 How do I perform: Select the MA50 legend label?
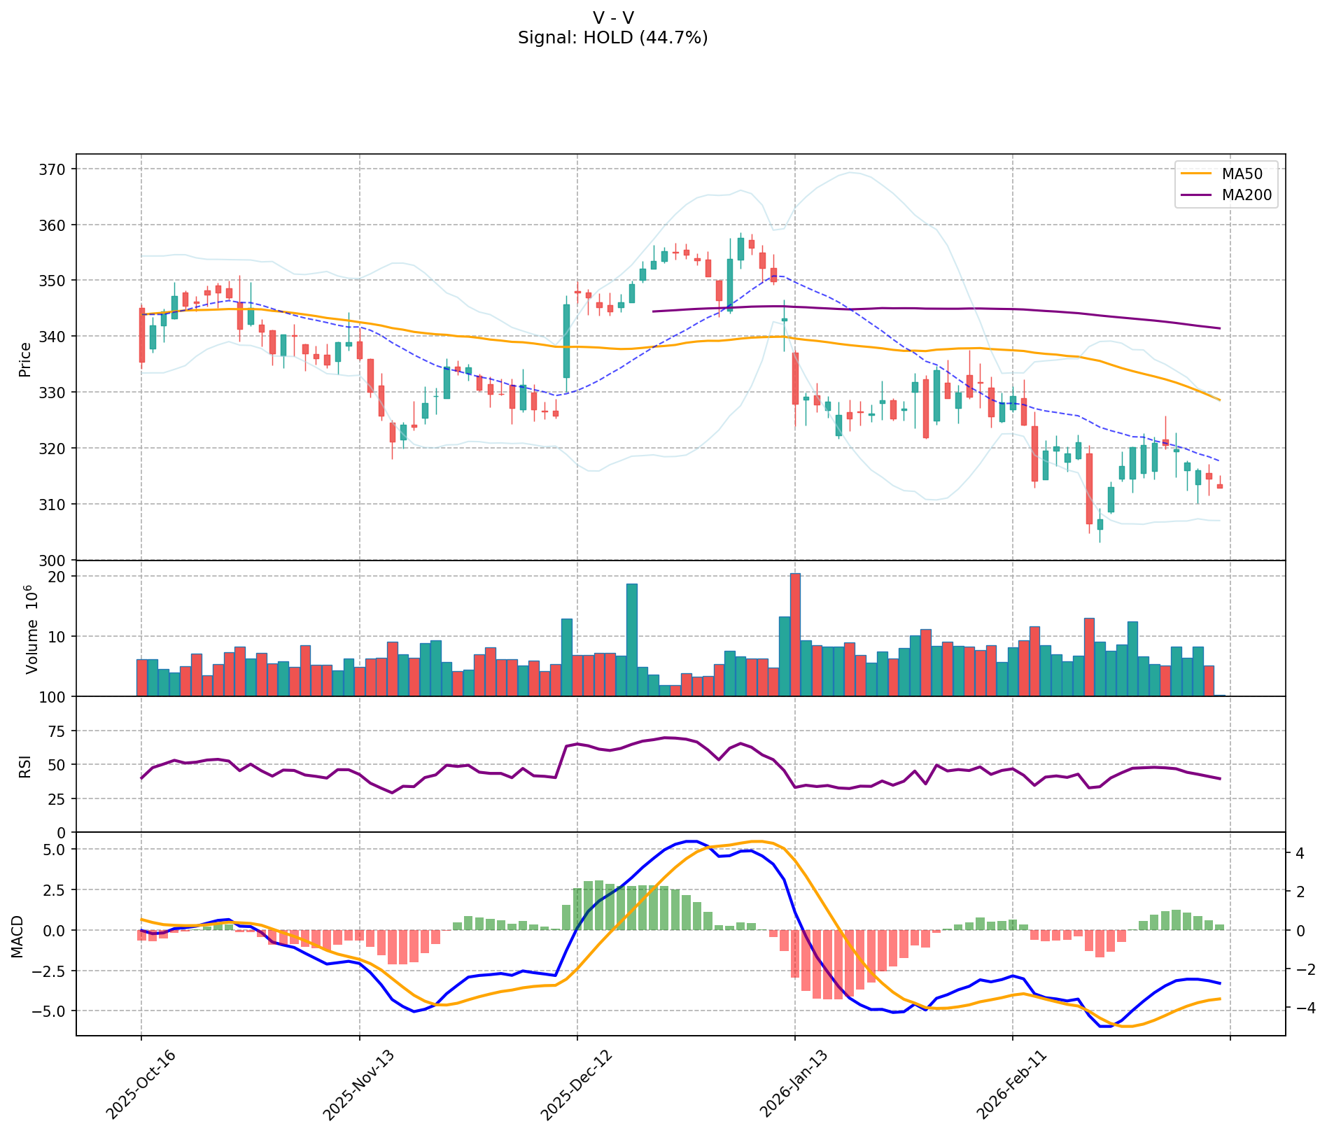coord(1242,173)
